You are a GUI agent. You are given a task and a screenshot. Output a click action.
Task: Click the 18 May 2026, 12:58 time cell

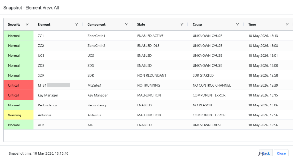(268, 75)
